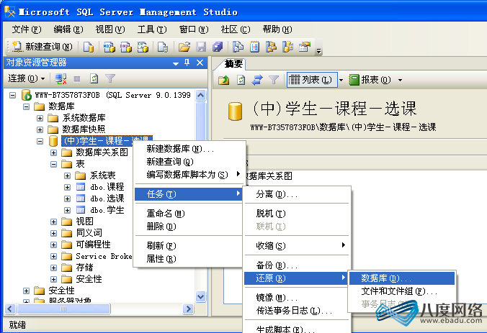Click the MDX analysis query icon

(109, 47)
